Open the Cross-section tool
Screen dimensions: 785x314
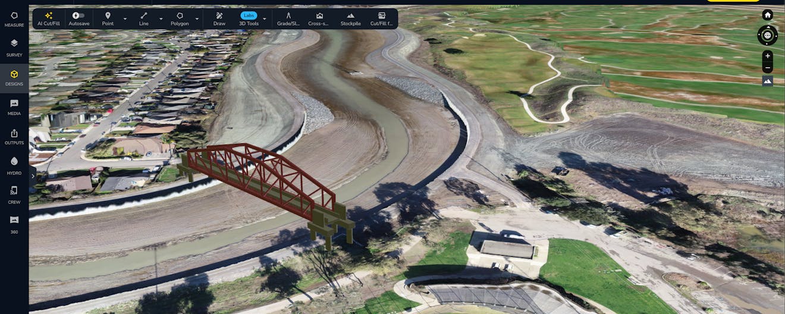(x=319, y=18)
